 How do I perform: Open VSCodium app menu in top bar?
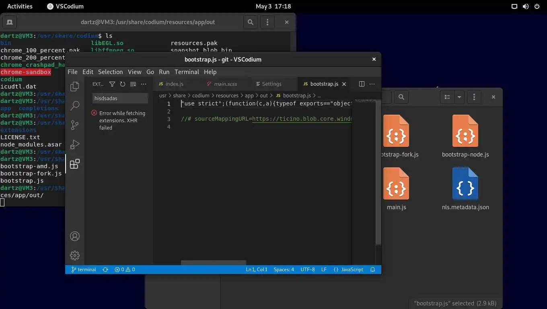(x=65, y=6)
